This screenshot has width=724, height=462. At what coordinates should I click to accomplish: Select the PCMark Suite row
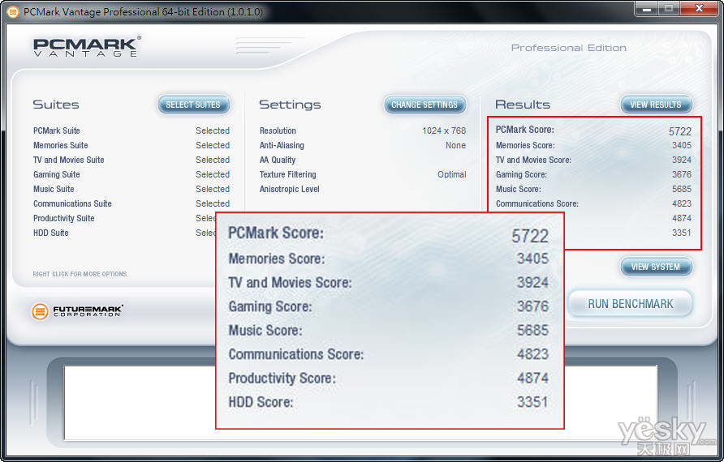(131, 130)
